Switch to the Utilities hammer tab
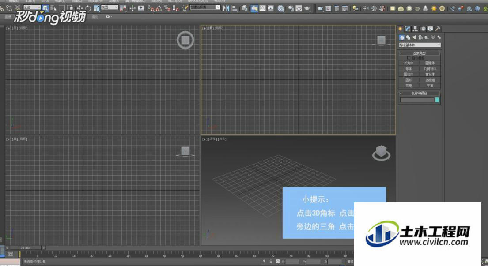 point(438,29)
